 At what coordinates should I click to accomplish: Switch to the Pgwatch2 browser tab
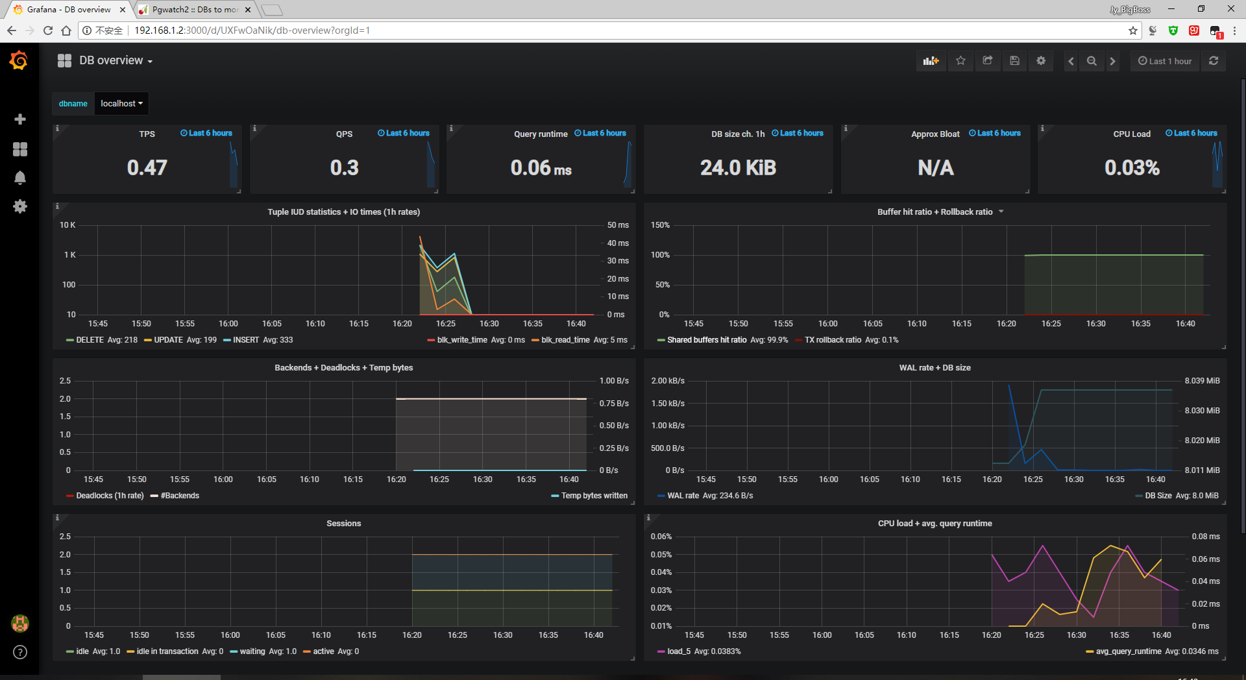point(191,10)
